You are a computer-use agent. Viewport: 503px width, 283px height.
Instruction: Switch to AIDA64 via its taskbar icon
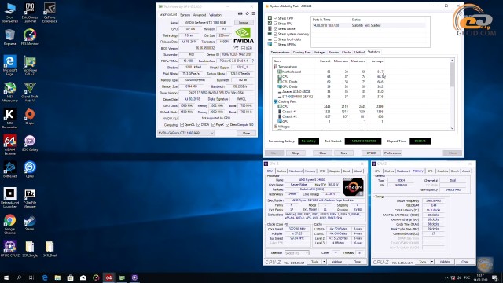[x=108, y=277]
